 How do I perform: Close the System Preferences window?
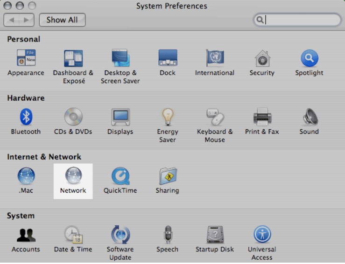coord(7,6)
